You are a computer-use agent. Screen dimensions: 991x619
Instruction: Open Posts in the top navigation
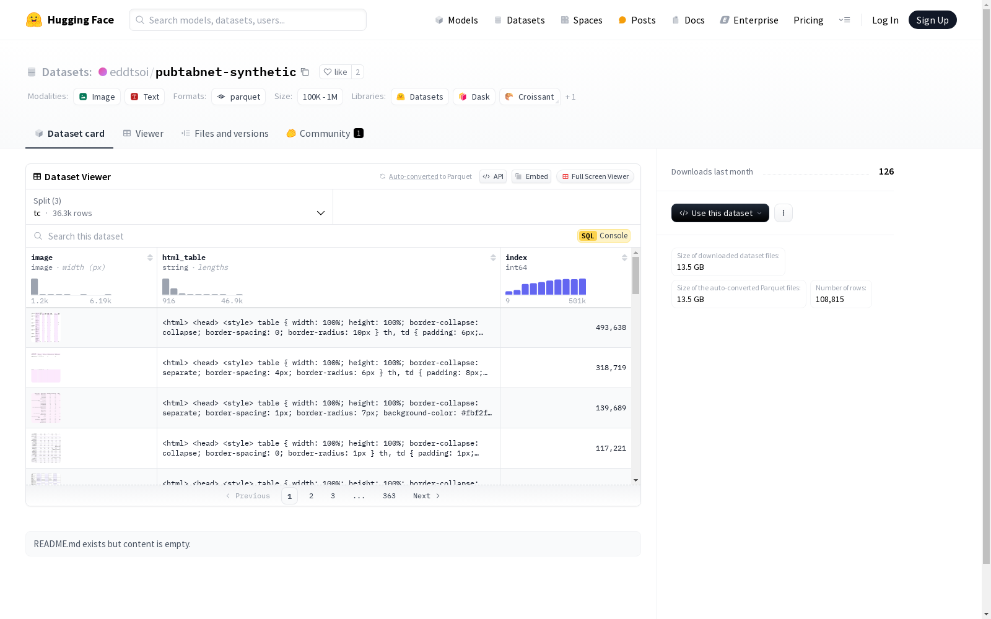click(637, 20)
